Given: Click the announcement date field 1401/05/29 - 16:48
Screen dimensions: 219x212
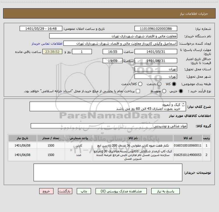Looking at the screenshot, I should coord(41,28).
